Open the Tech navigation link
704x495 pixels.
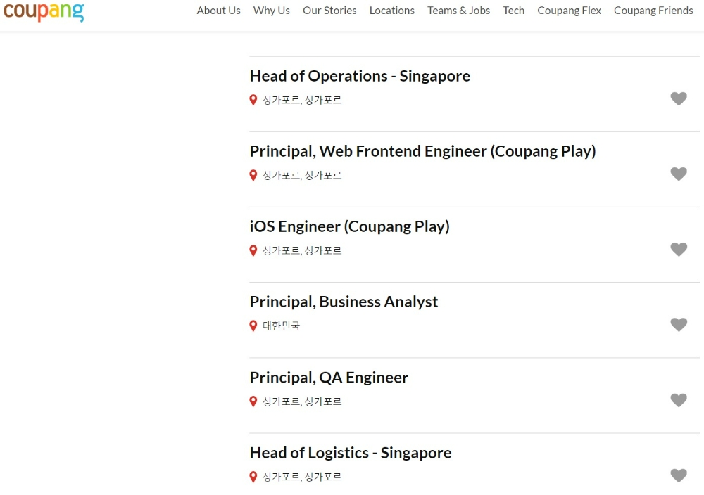tap(513, 11)
